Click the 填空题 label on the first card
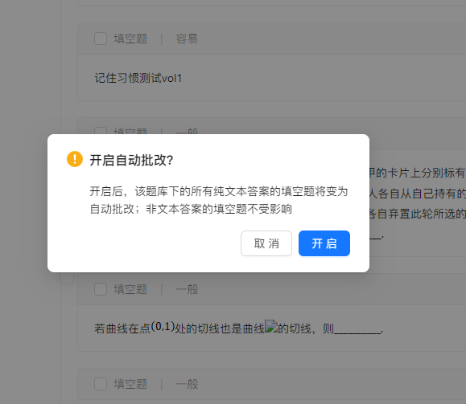The image size is (466, 404). [x=130, y=39]
